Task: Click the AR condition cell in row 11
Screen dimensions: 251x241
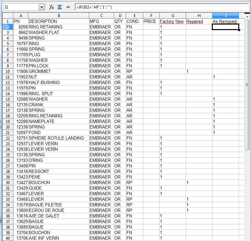Action: (x=134, y=77)
